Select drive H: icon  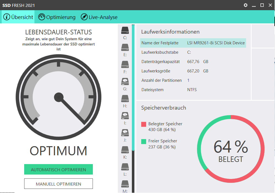125,99
